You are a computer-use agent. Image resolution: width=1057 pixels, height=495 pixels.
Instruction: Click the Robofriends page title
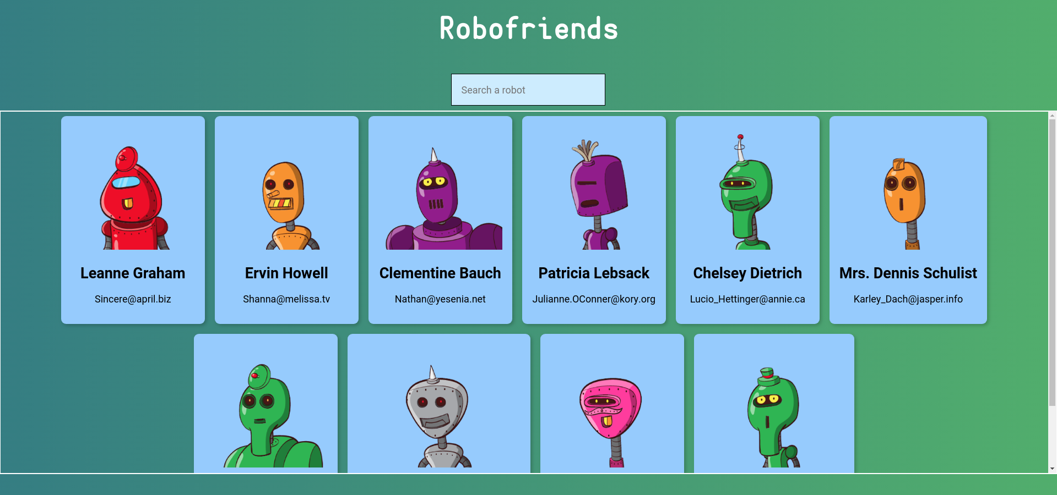[x=528, y=29]
